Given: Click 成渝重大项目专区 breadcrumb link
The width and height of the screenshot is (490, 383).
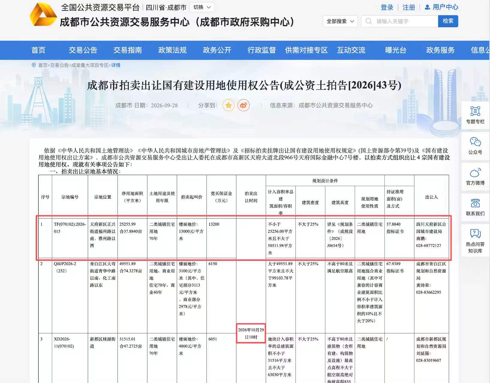Looking at the screenshot, I should 90,65.
